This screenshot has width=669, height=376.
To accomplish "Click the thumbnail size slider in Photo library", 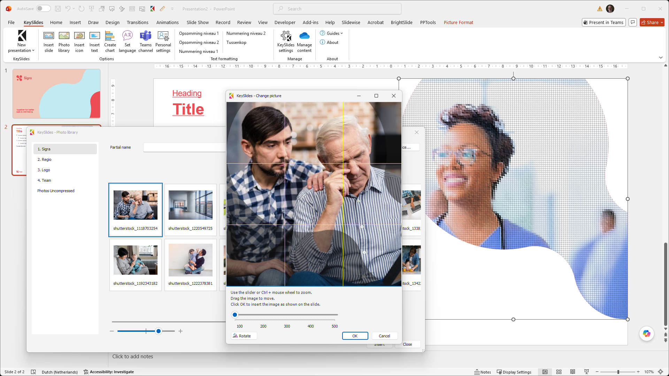I will (159, 331).
